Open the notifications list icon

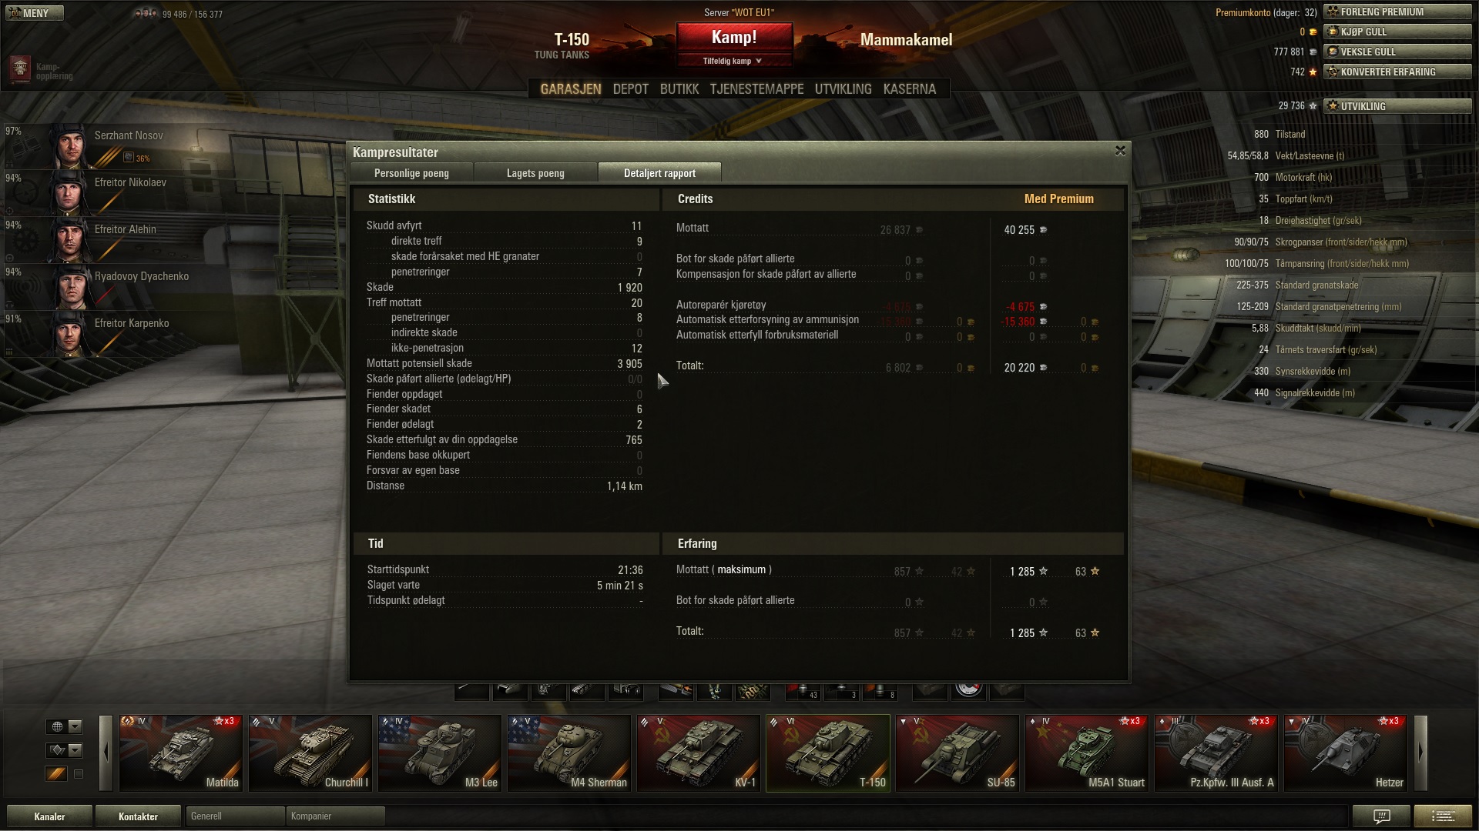(1443, 816)
